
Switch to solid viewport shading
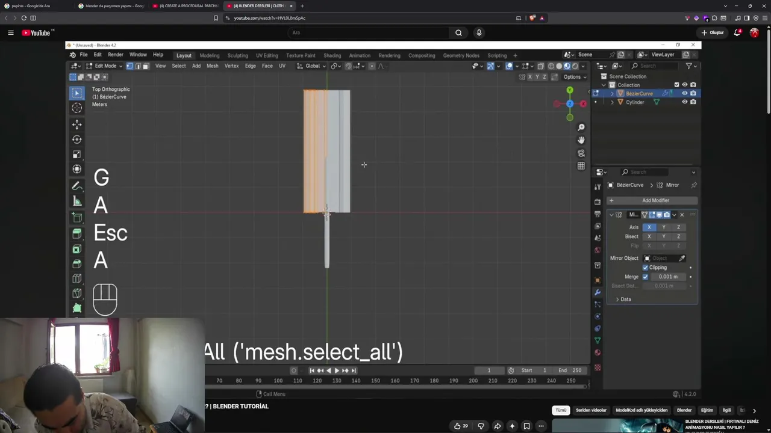559,66
